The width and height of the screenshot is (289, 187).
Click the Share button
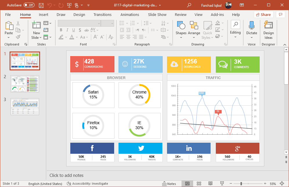pos(263,15)
